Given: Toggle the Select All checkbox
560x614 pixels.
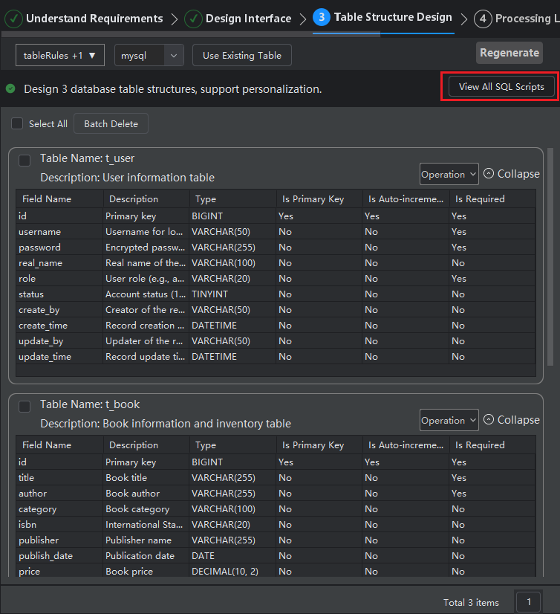Looking at the screenshot, I should (17, 123).
